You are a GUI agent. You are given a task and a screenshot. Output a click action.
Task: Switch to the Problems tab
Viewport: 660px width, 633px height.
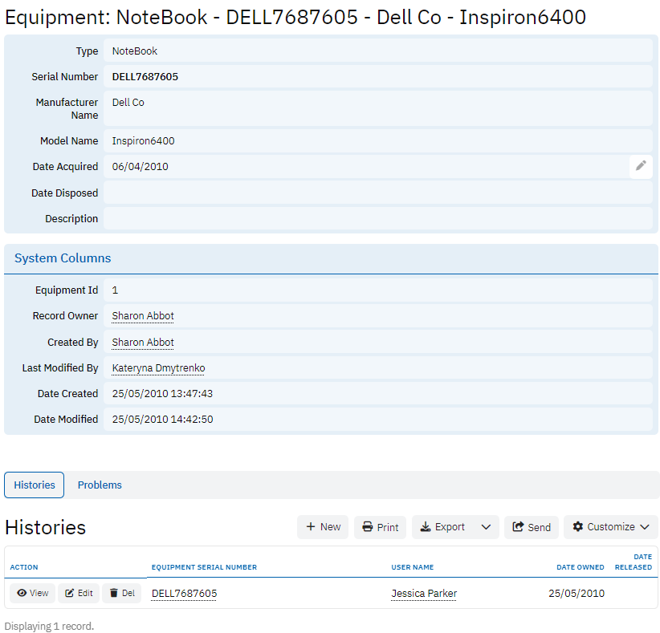pyautogui.click(x=100, y=485)
